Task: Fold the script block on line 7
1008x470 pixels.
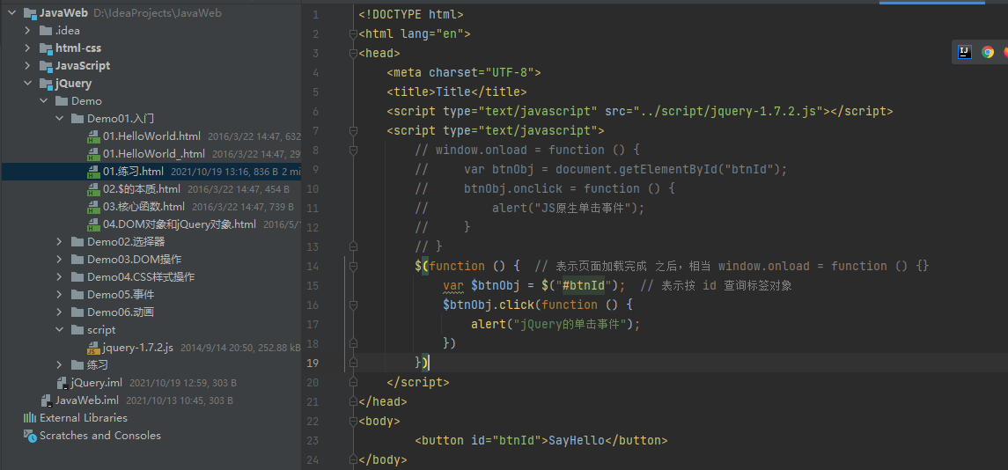Action: click(351, 130)
